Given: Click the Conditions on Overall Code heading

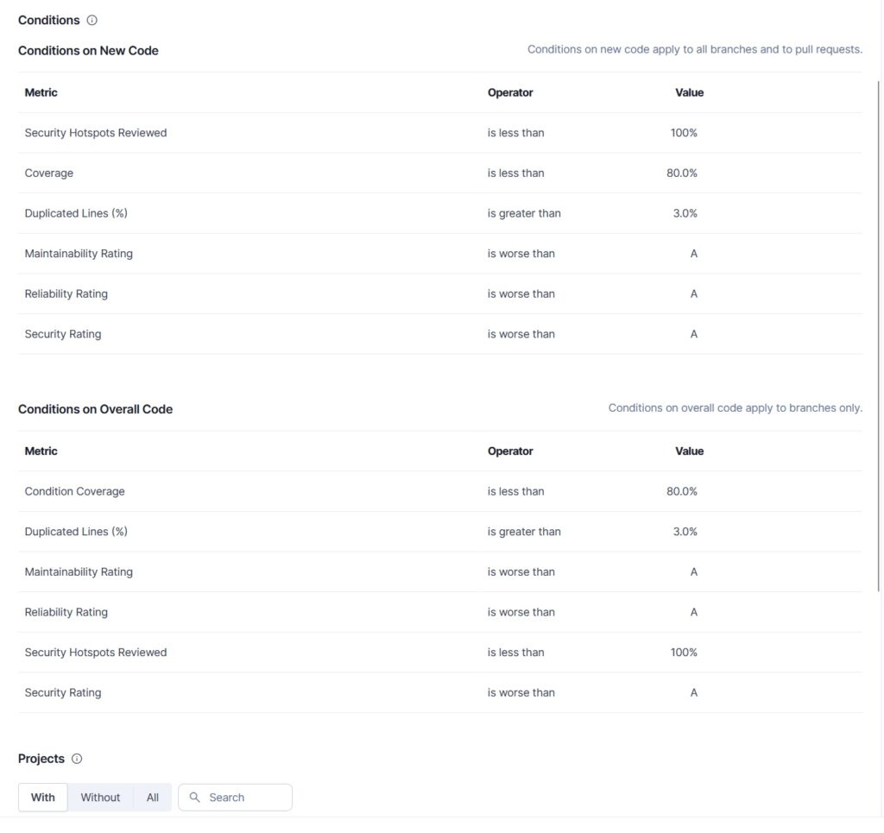Looking at the screenshot, I should point(97,408).
